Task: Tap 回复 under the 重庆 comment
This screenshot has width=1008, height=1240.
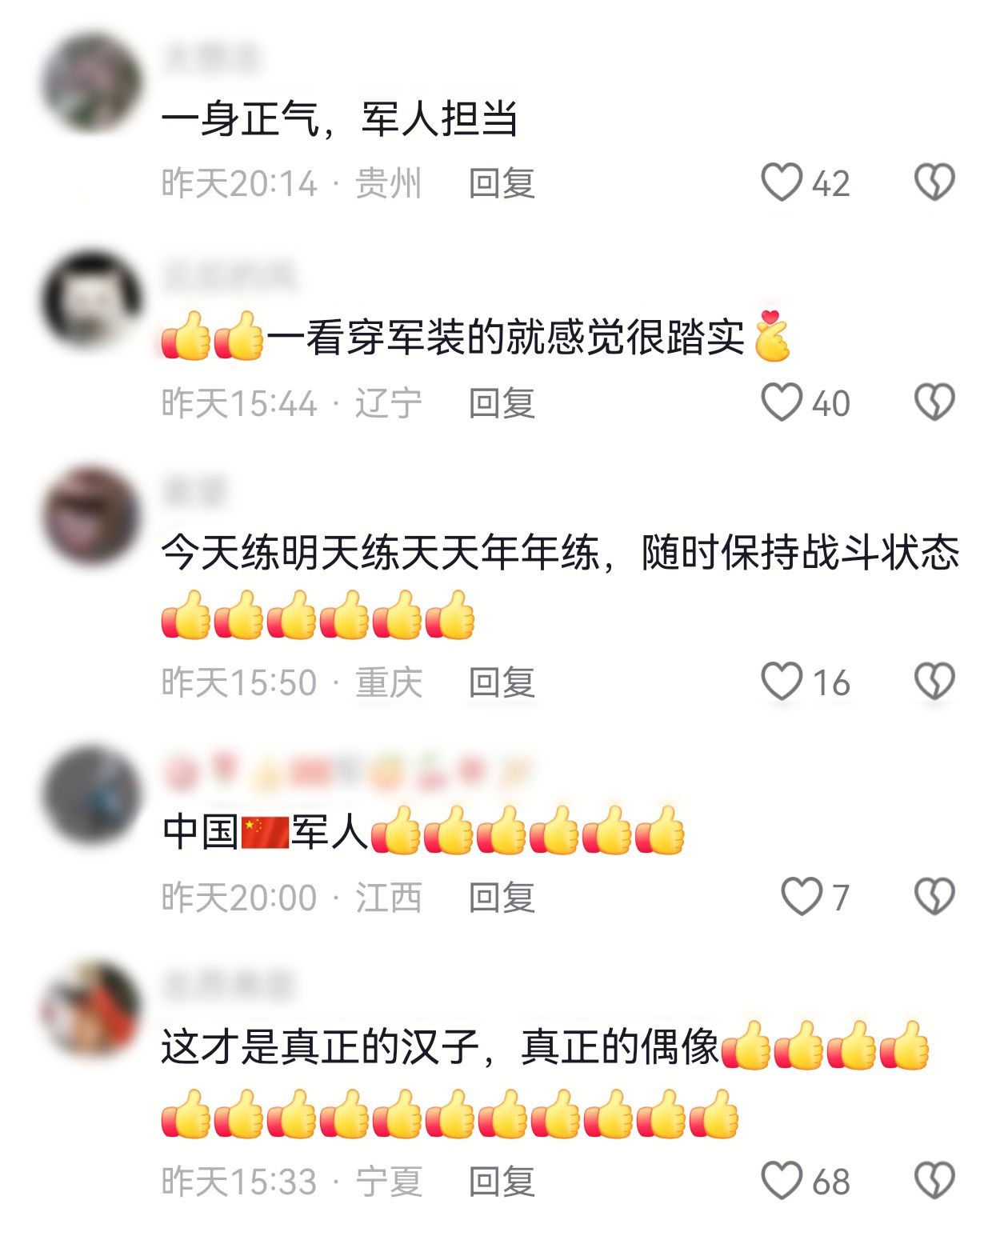Action: (502, 682)
